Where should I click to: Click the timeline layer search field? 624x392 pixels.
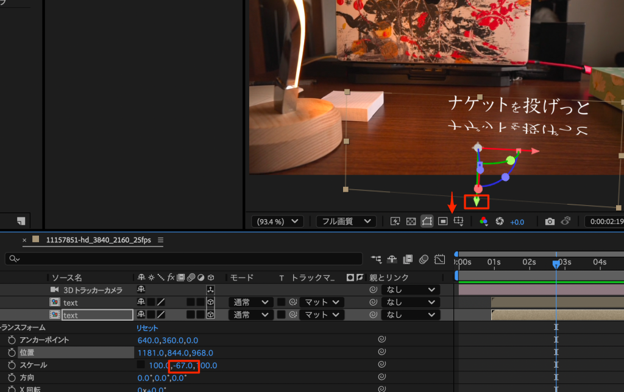(183, 259)
